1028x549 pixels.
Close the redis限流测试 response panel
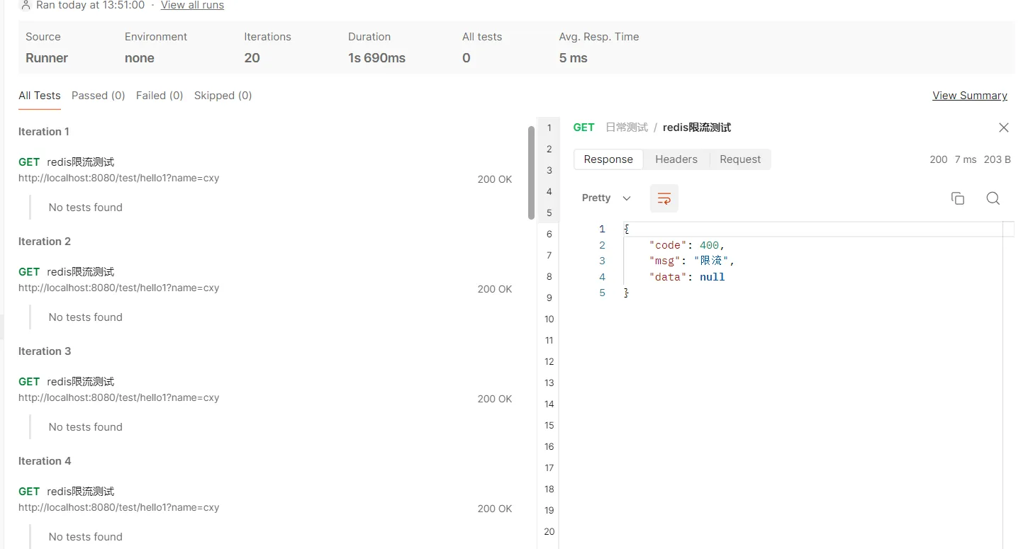coord(1003,128)
